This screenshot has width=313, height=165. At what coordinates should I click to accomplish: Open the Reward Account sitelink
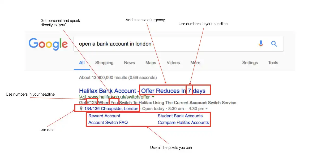tap(104, 116)
